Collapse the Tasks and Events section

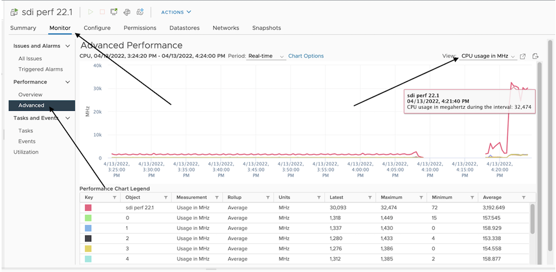(67, 118)
